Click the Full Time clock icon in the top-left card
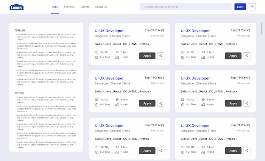Viewport: 265px width, 161px height. pyautogui.click(x=97, y=57)
